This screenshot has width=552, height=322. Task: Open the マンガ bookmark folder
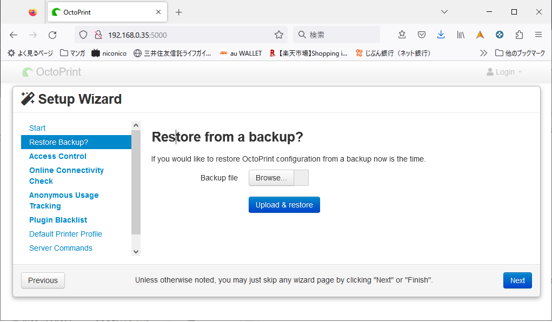[72, 53]
